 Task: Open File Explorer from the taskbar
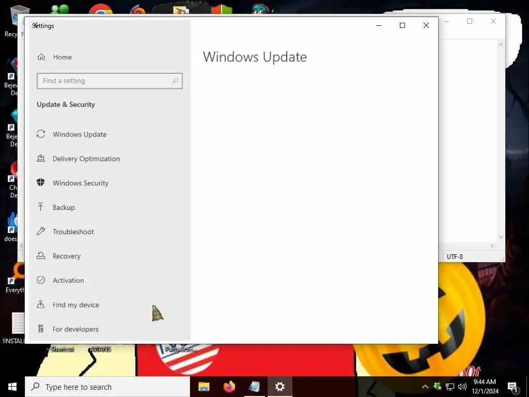click(204, 387)
